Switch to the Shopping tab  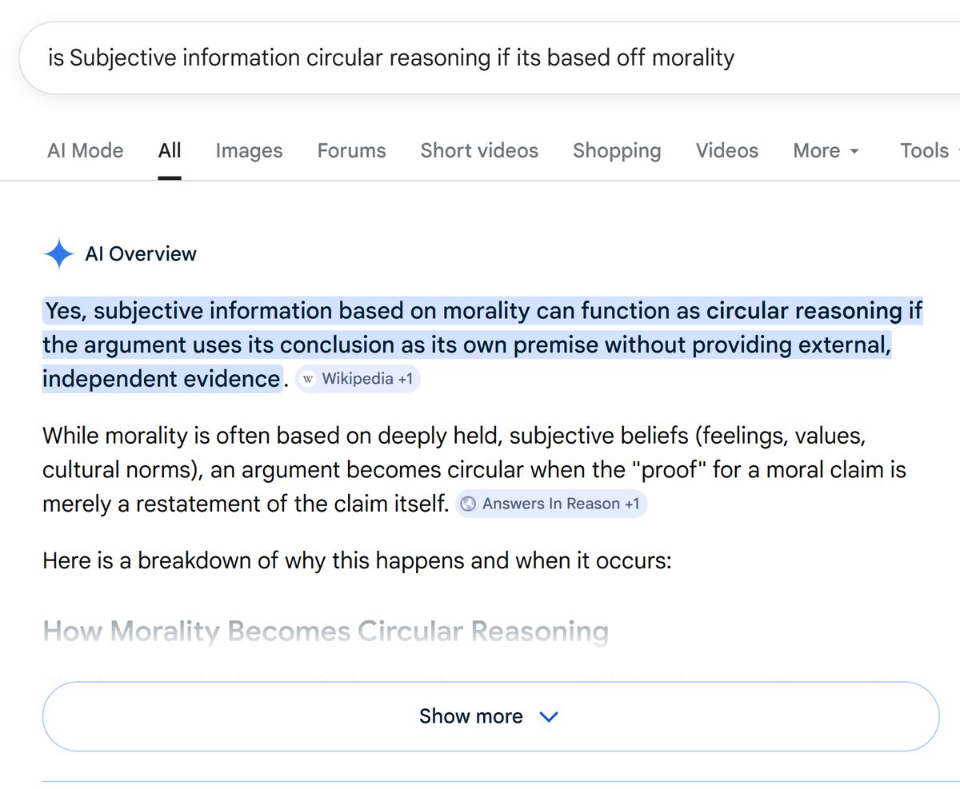[x=617, y=151]
